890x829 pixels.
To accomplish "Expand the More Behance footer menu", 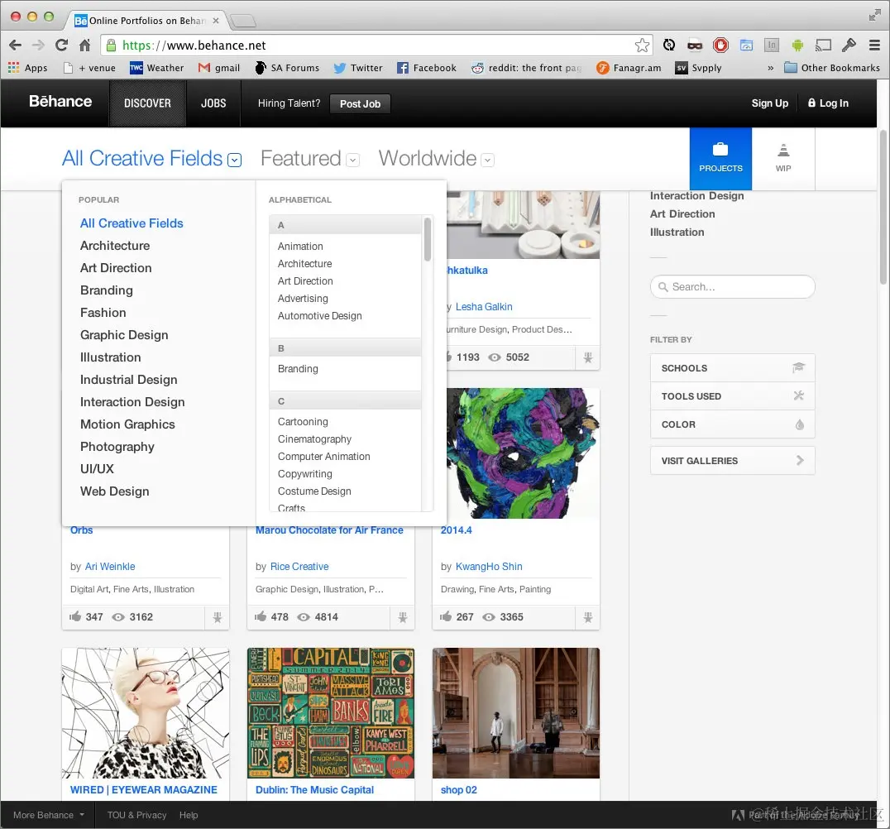I will 49,815.
